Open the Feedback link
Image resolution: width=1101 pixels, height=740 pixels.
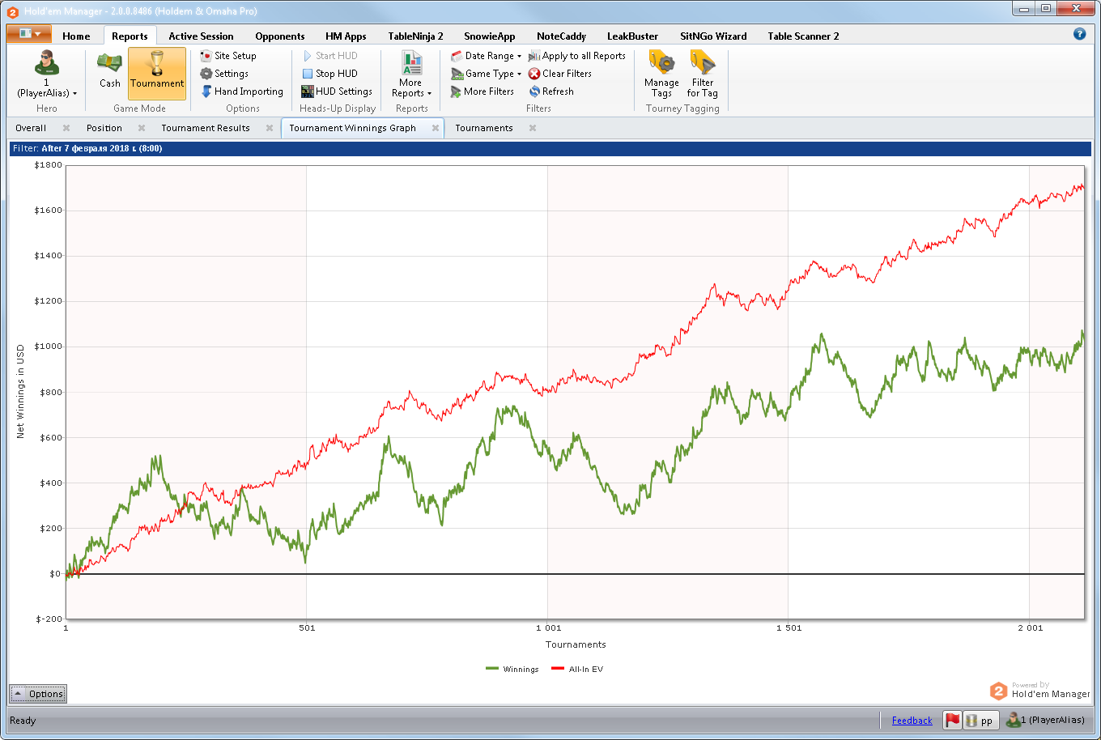(x=912, y=721)
